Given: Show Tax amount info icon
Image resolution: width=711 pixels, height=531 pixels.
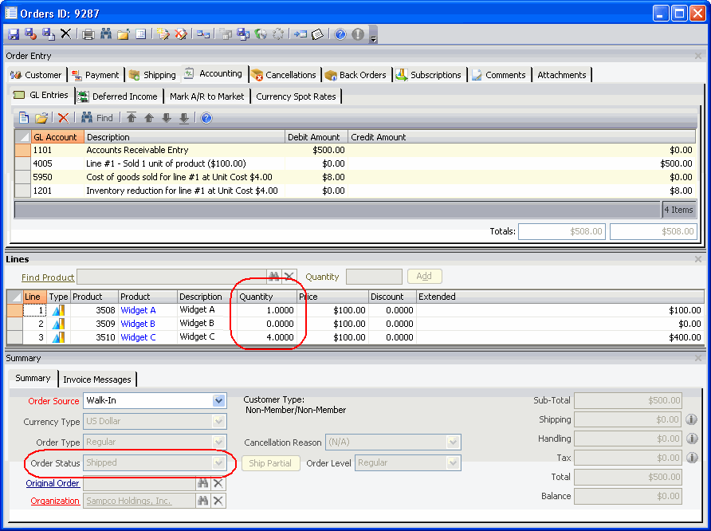Looking at the screenshot, I should pos(692,458).
